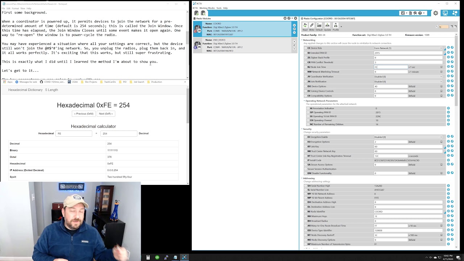Open the Elec Projects bookmark folder

tap(90, 82)
